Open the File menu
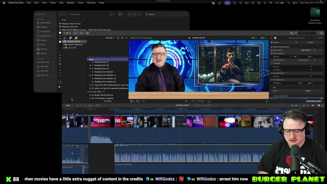Viewport: 327px width, 184px height. point(29,3)
